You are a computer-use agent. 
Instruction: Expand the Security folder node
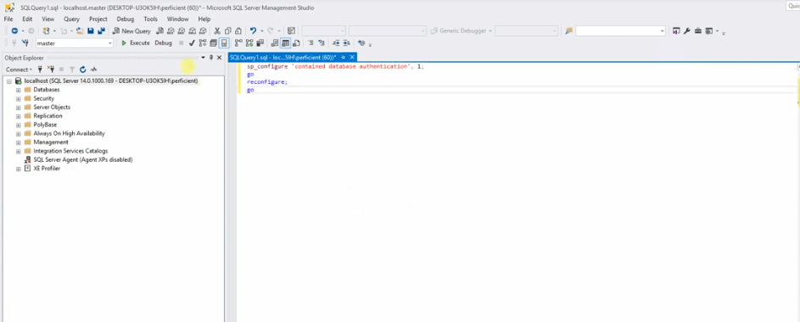pyautogui.click(x=19, y=98)
